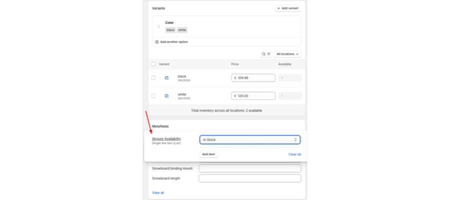Open the In Stock select dropdown
Viewport: 450px width, 200px height.
(250, 139)
